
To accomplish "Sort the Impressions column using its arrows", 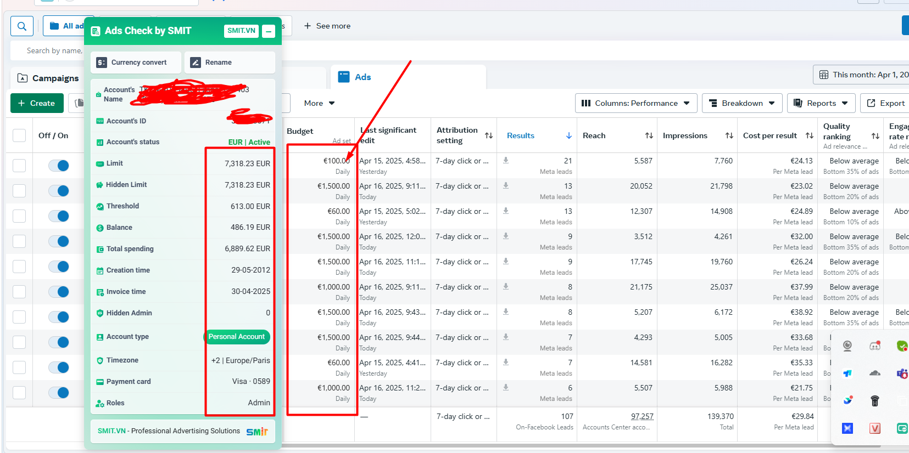I will click(729, 135).
